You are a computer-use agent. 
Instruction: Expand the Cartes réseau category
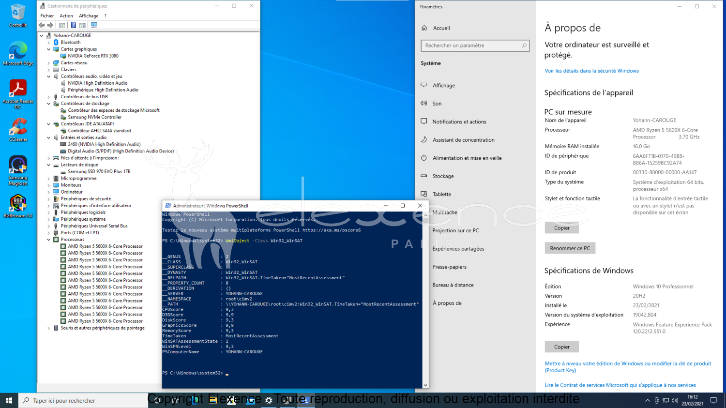[x=48, y=63]
